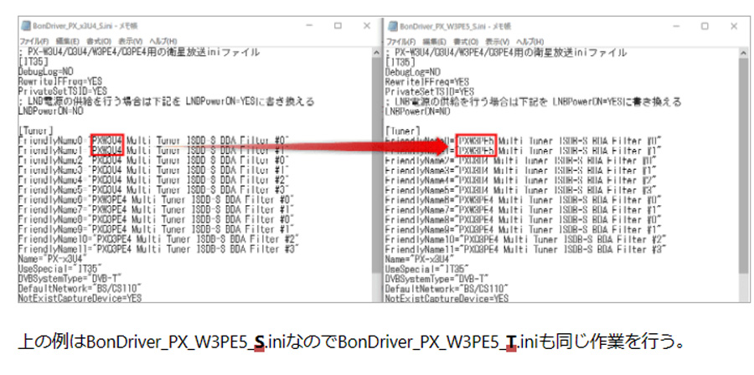
Task: Click the title text 'BonDriver_PX_W3PE5_S.ini - メモ帳'
Action: pyautogui.click(x=456, y=27)
